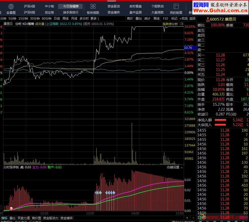Open 个股联动

point(157,6)
